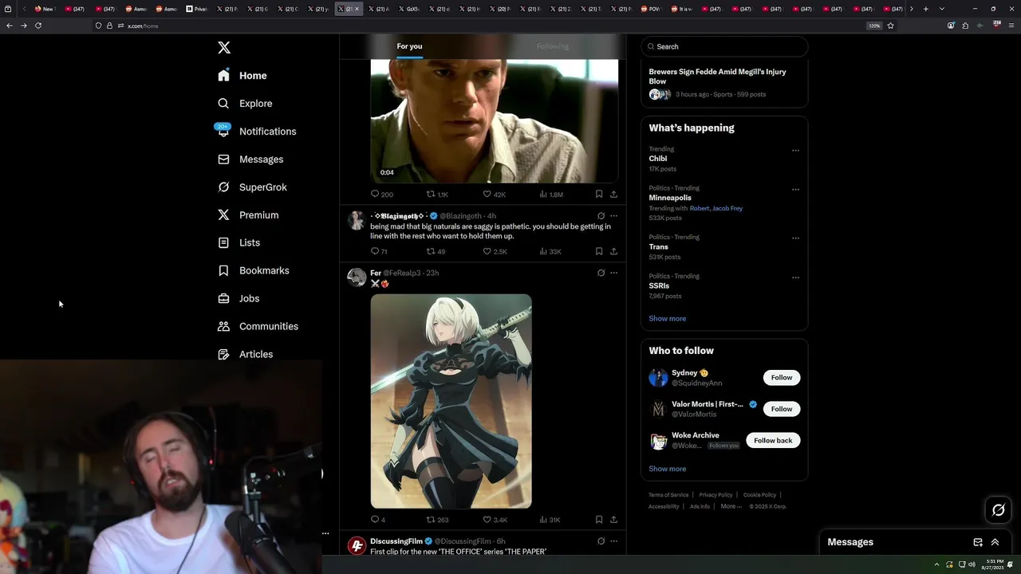Follow Sydney @SquidneyAnn

tap(782, 378)
